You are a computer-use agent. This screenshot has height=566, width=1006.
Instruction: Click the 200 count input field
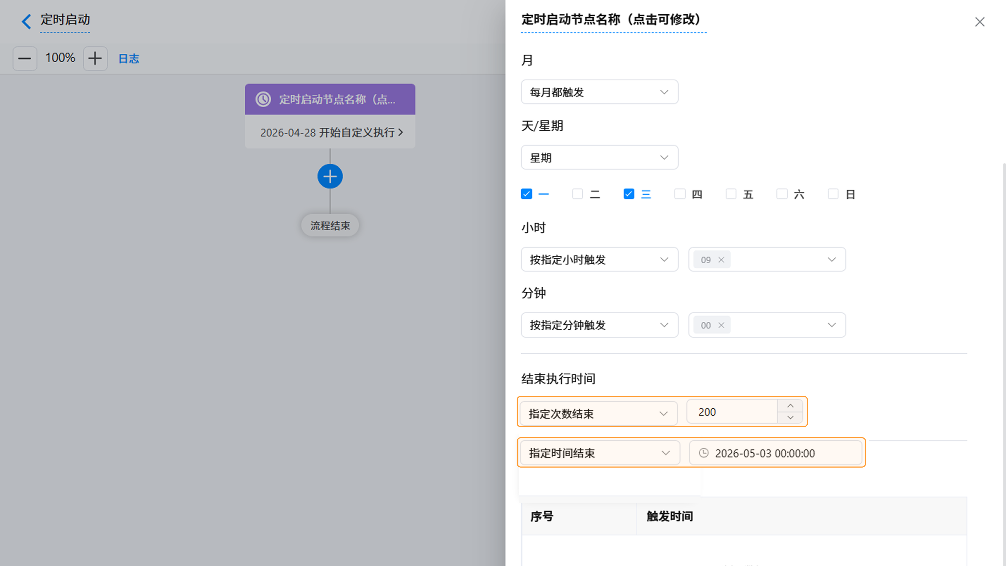tap(732, 412)
